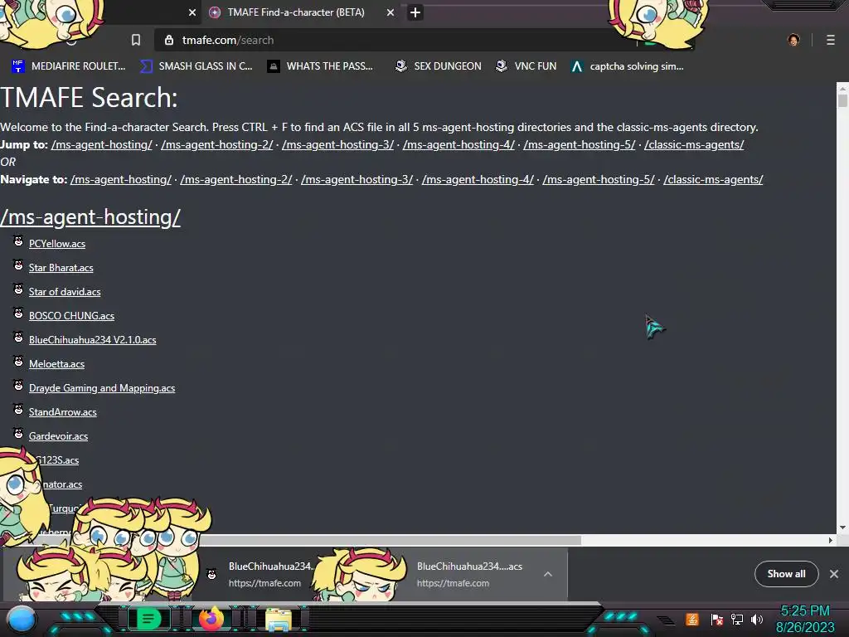
Task: Jump to /ms-agent-hosting-5/ section link
Action: tap(580, 144)
